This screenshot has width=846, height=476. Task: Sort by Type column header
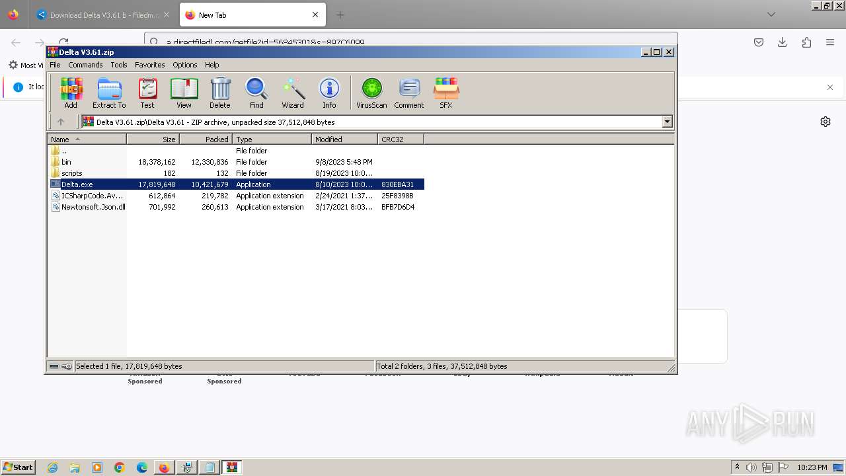point(272,139)
